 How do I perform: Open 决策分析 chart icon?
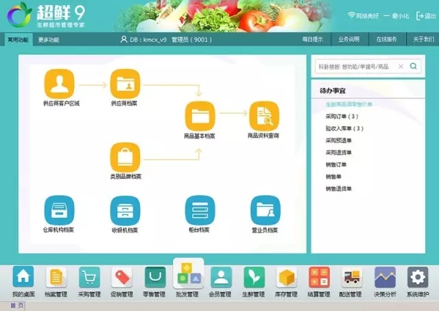[385, 277]
